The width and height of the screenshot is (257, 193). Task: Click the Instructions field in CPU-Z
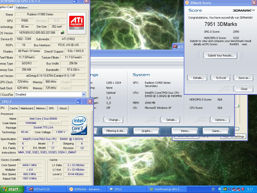pyautogui.click(x=53, y=153)
